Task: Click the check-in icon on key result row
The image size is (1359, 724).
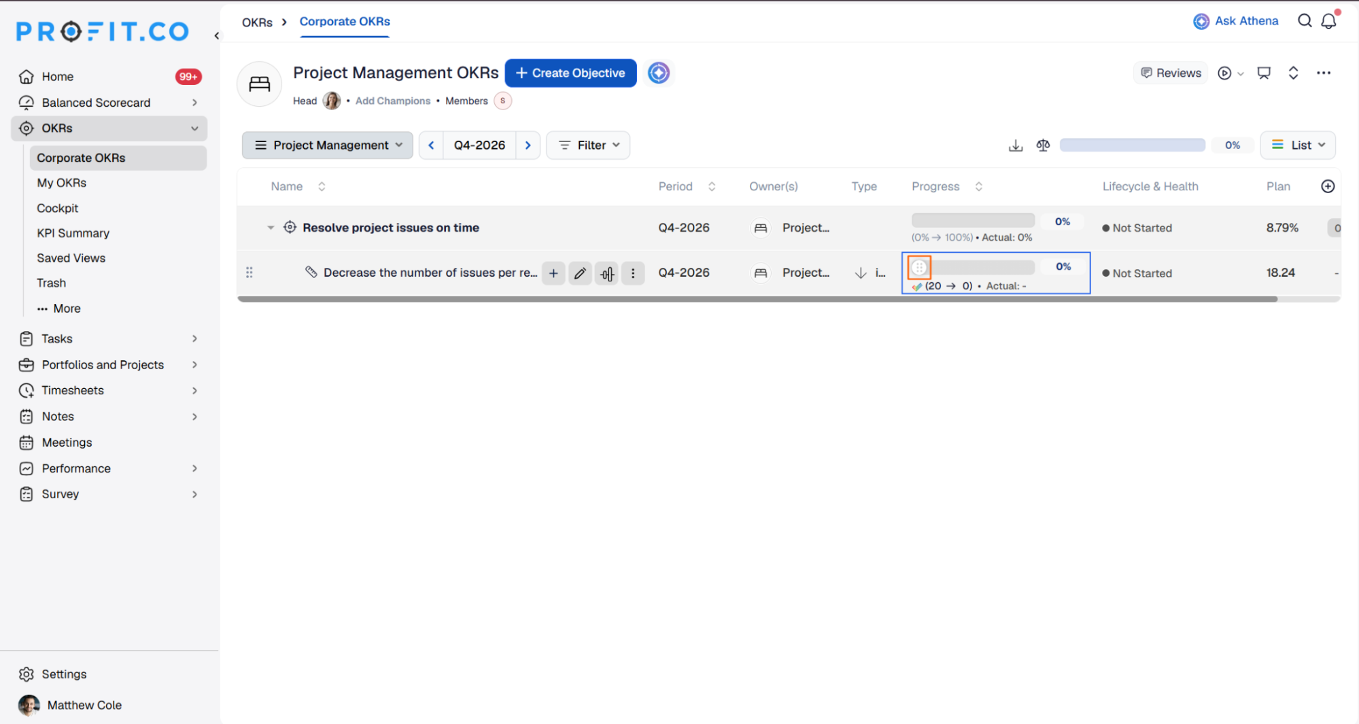Action: tap(606, 273)
